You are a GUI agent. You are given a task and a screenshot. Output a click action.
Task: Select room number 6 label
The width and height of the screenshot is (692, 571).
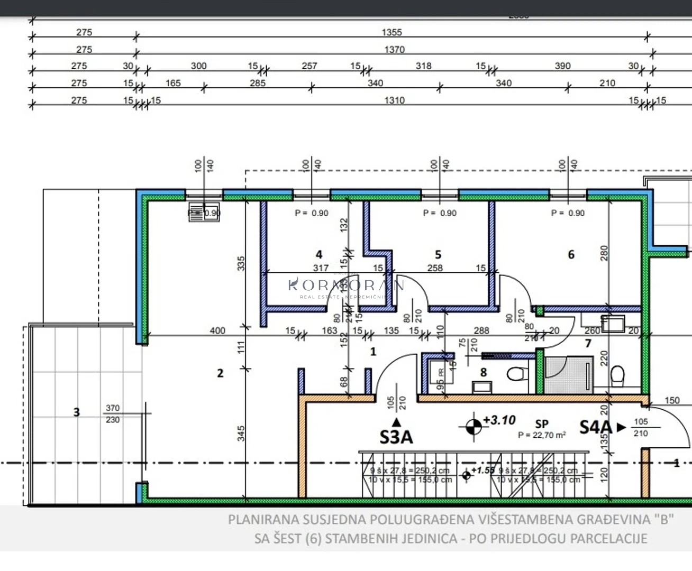[x=571, y=255]
